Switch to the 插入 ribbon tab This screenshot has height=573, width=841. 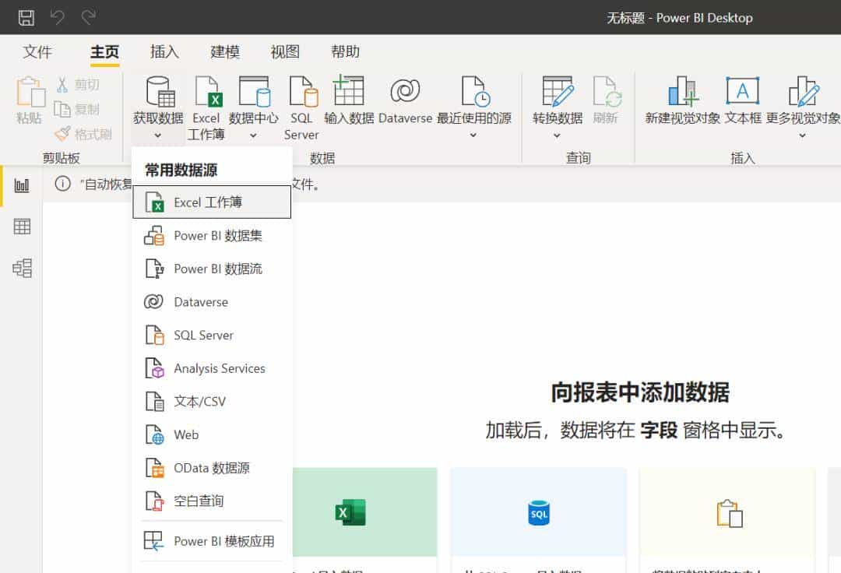pos(164,51)
